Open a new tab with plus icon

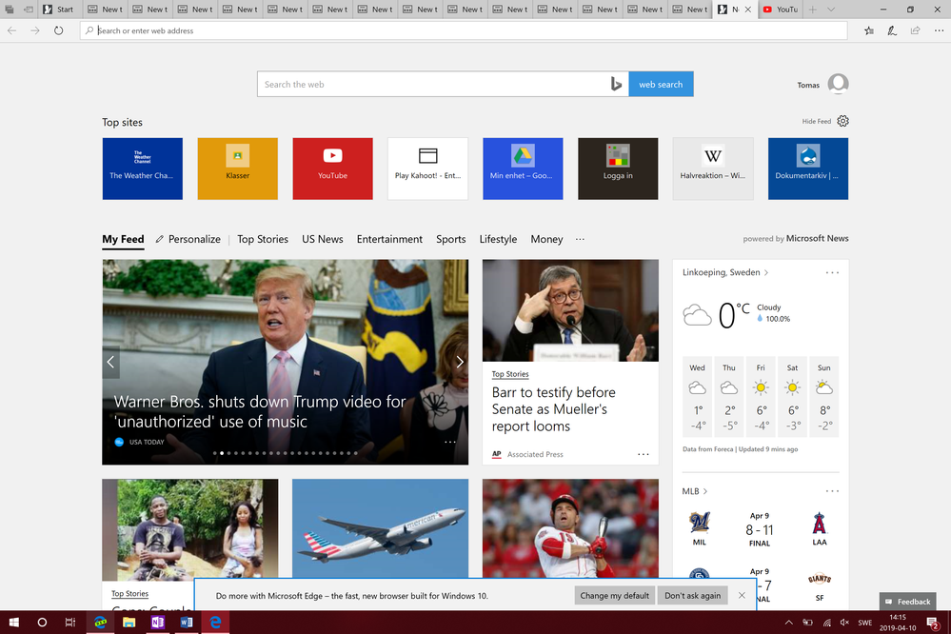[812, 10]
